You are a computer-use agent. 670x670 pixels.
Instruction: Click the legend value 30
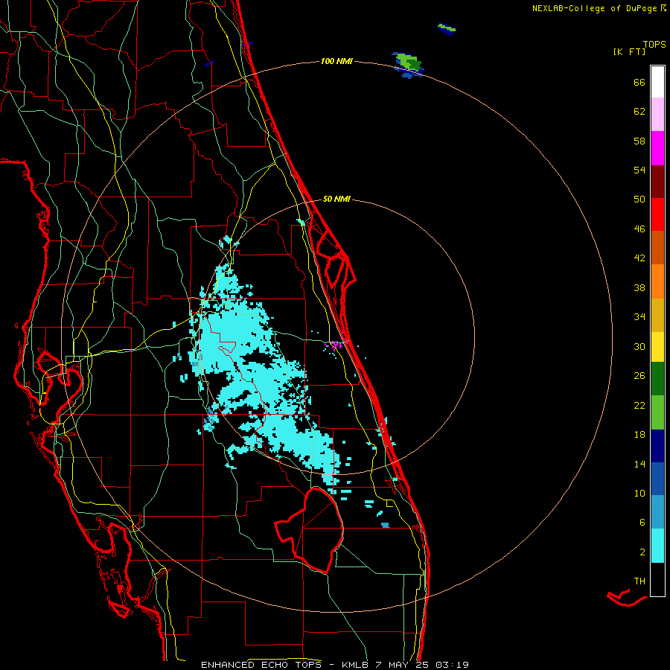click(639, 346)
